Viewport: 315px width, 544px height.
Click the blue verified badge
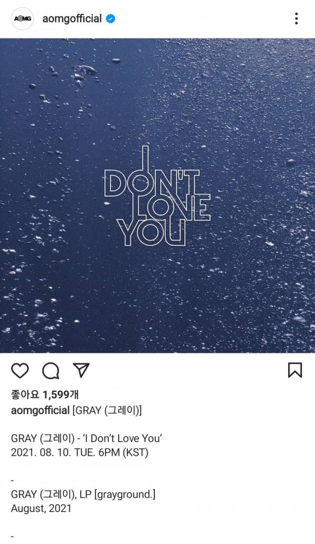111,19
